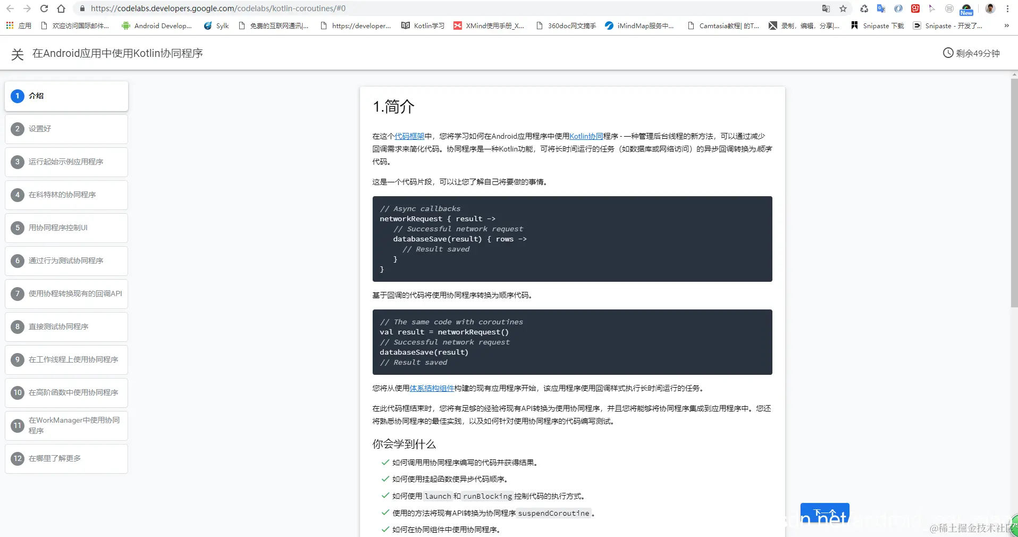
Task: Open the red bookmark-manager extension icon
Action: (x=916, y=9)
